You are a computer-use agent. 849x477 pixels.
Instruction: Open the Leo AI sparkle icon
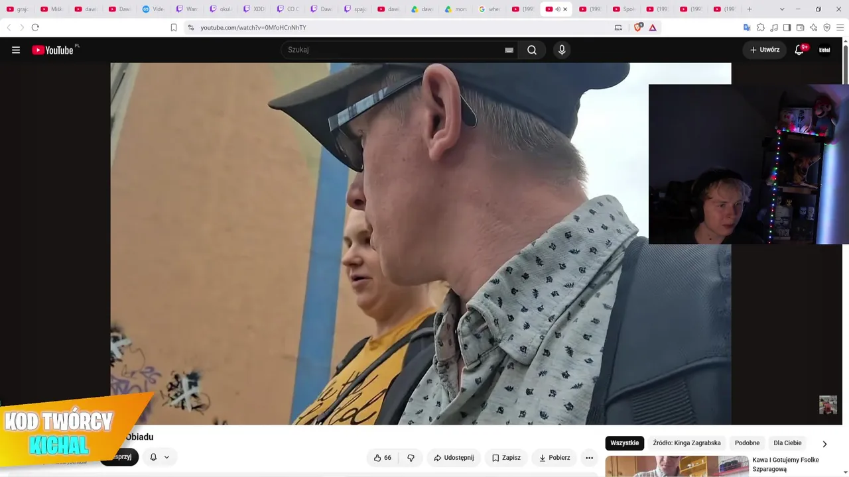click(813, 27)
